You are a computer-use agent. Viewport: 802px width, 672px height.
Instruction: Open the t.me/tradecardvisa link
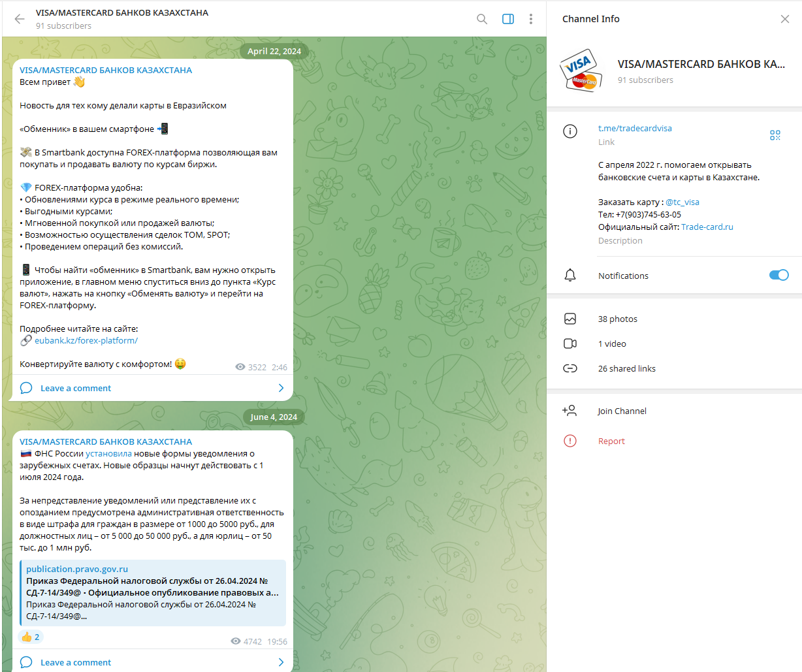(635, 128)
